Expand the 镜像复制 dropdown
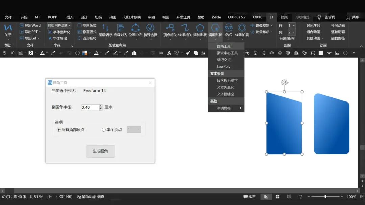Image resolution: width=365 pixels, height=205 pixels. [x=271, y=25]
